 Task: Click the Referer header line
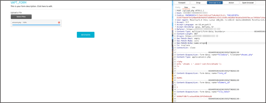pyautogui.click(x=198, y=29)
